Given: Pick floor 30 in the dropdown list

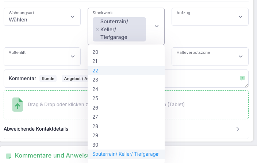Looking at the screenshot, I should point(126,145).
